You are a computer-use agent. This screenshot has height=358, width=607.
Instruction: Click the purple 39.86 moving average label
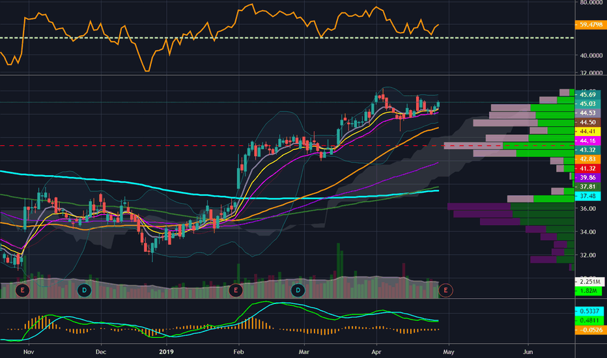tap(587, 178)
